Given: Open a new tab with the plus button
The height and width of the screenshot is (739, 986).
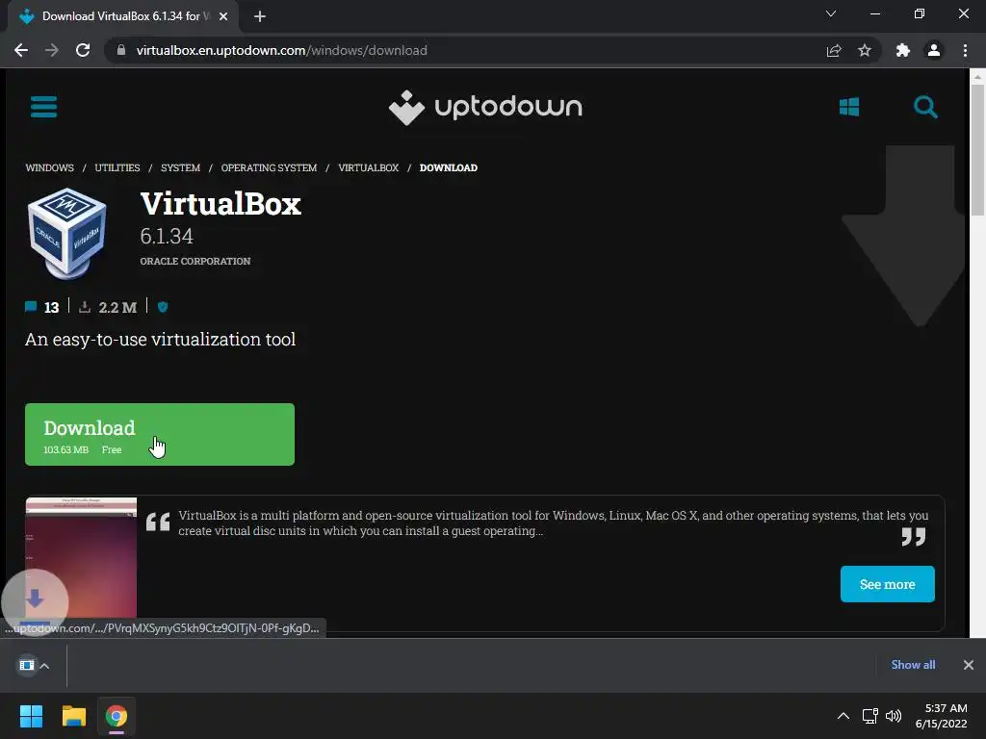Looking at the screenshot, I should 260,16.
